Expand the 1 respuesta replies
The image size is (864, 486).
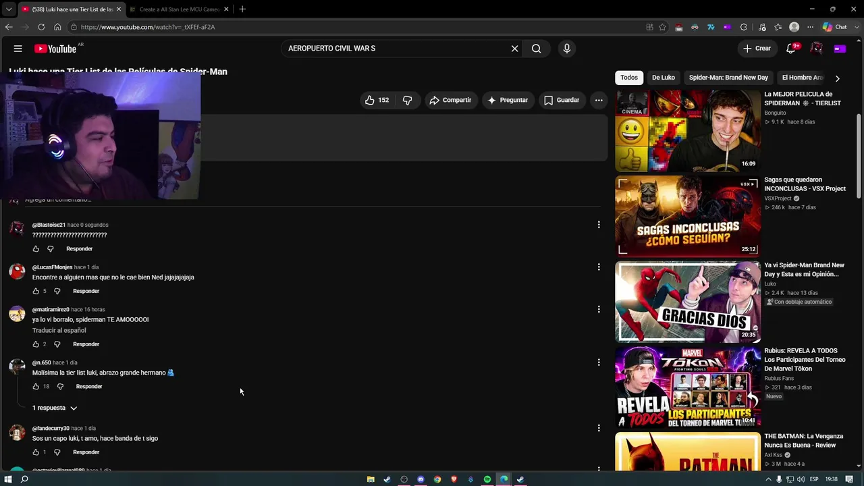(55, 408)
